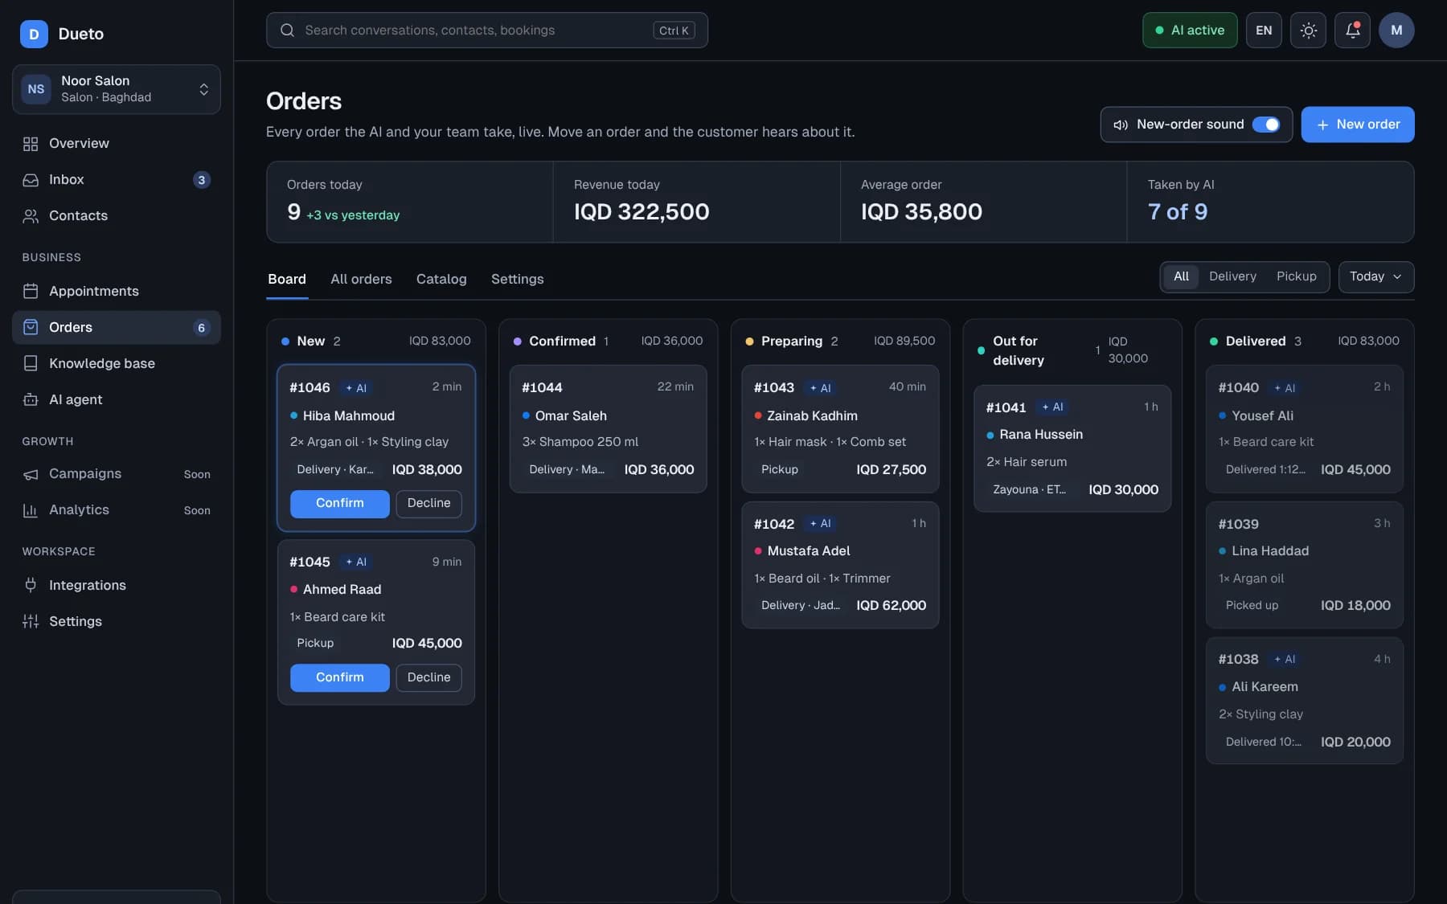This screenshot has height=904, width=1447.
Task: Open the Today date range dropdown
Action: (1375, 276)
